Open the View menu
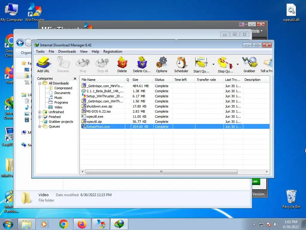The width and height of the screenshot is (306, 230). (x=84, y=52)
